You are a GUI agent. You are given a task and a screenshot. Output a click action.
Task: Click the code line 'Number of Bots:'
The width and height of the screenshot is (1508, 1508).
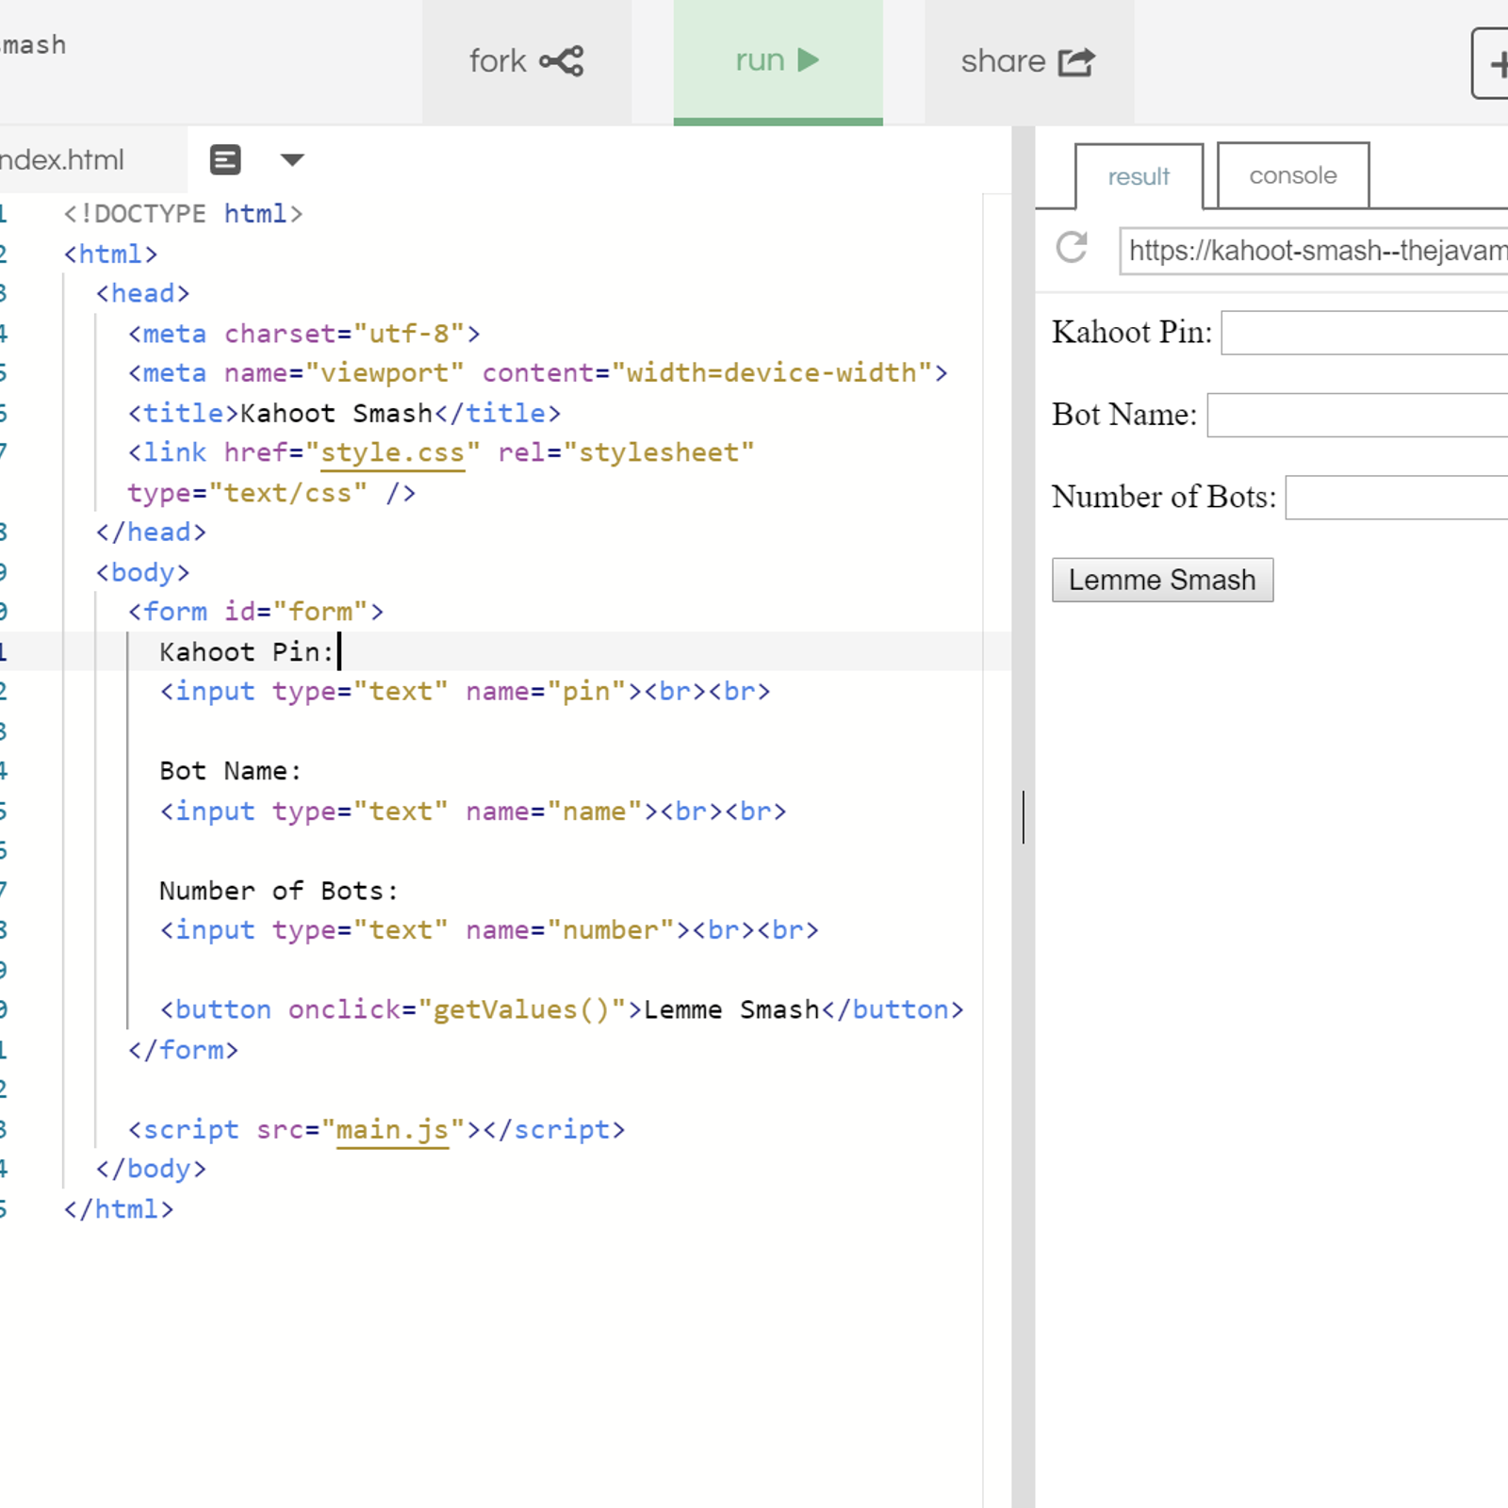(x=279, y=891)
